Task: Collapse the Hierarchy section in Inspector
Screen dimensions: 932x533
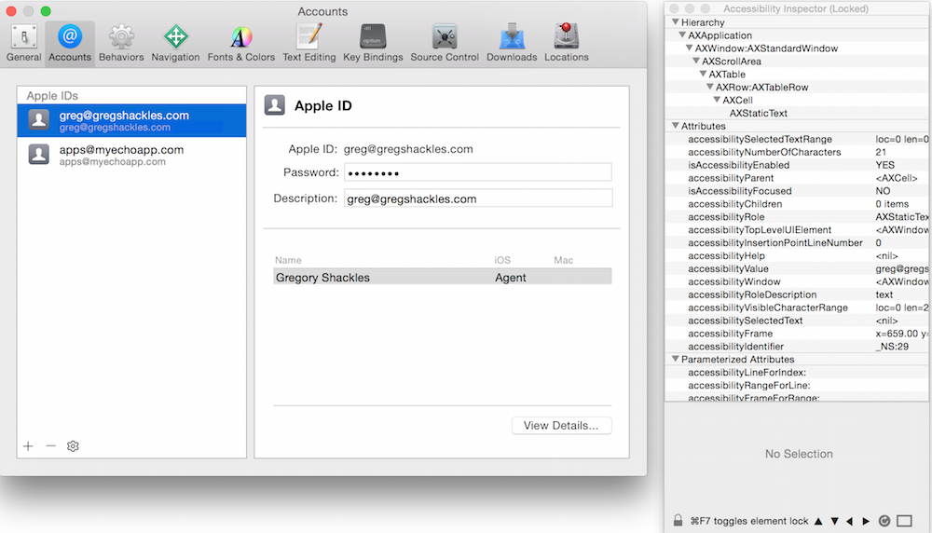Action: pos(675,22)
